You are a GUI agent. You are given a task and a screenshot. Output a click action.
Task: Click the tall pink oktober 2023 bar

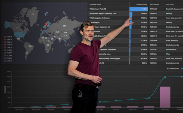pyautogui.click(x=165, y=97)
